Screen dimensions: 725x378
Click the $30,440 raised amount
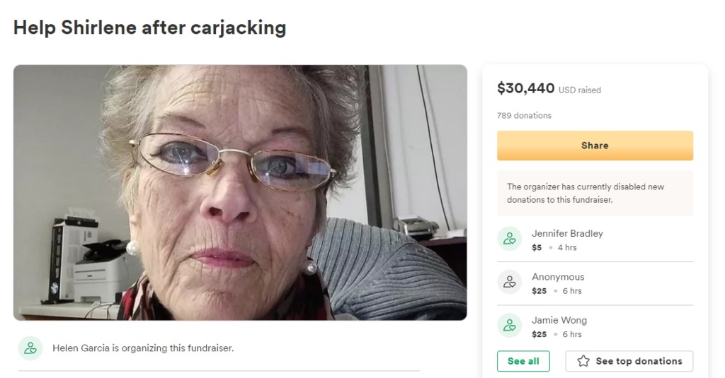pos(525,88)
